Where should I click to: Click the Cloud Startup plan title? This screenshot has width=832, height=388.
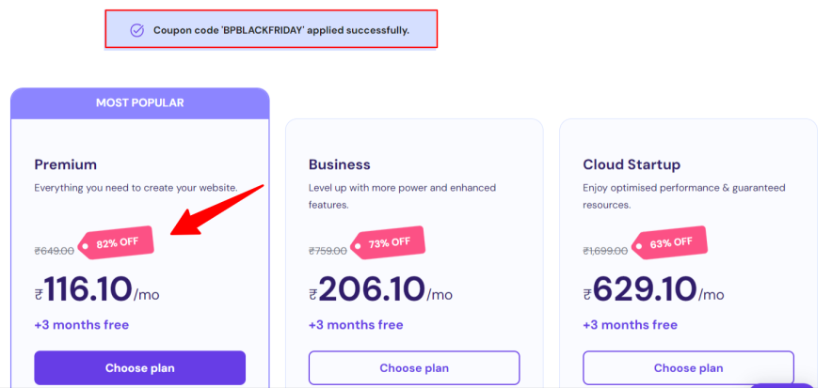pos(632,164)
